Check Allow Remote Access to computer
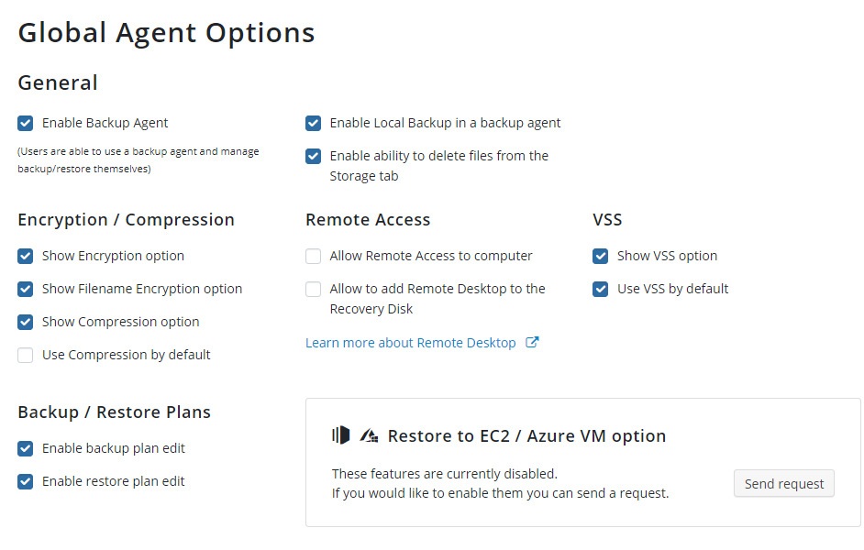The height and width of the screenshot is (550, 864). (313, 256)
